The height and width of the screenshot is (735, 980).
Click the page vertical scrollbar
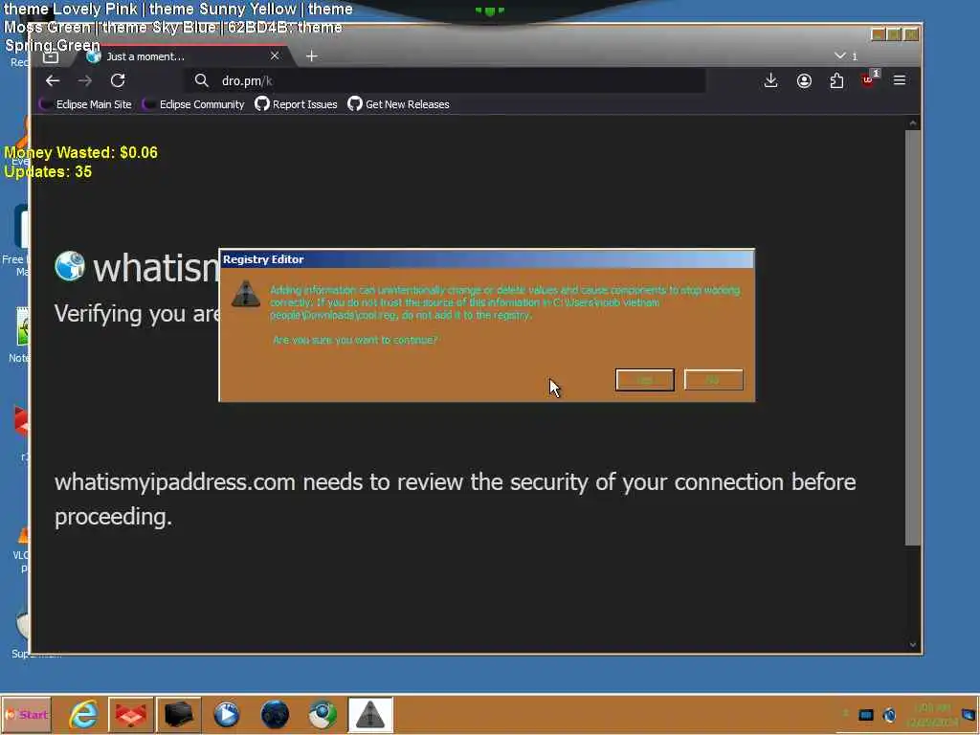click(x=912, y=338)
